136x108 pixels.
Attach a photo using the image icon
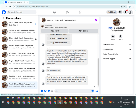point(45,91)
